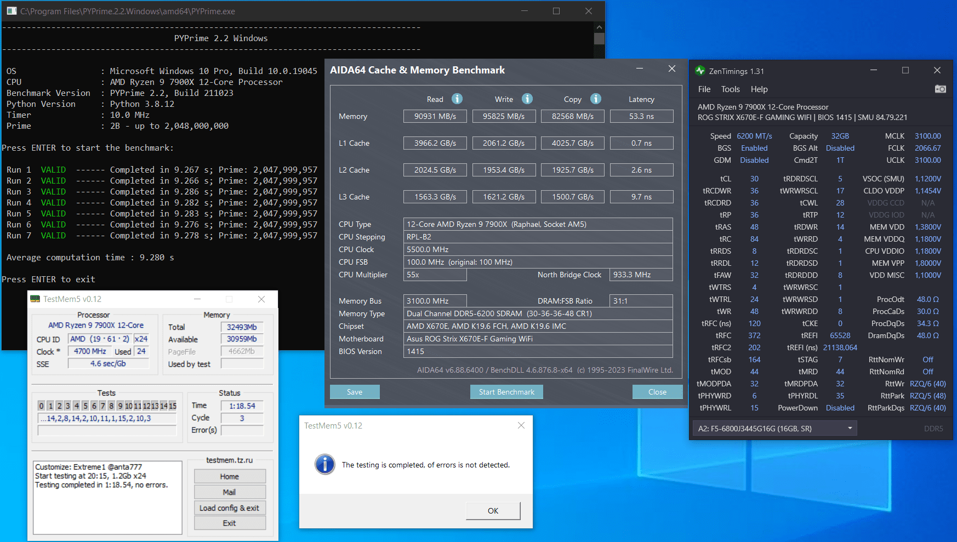Click the Read info icon in AIDA64
Screen dimensions: 957x542
(x=457, y=99)
